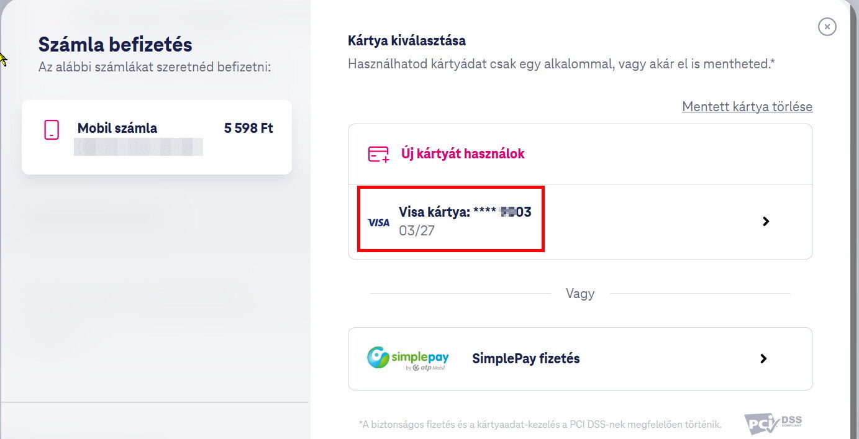
Task: Click the PCI DSS security footnote text
Action: pos(540,425)
